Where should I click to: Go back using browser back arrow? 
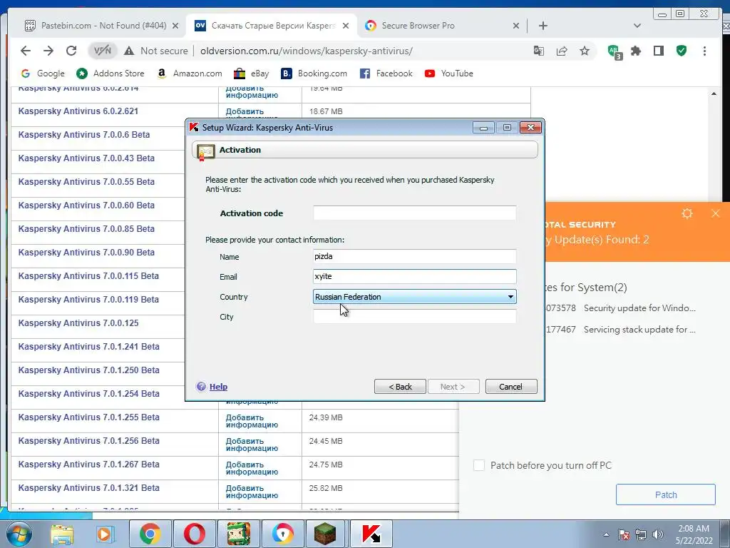[26, 51]
